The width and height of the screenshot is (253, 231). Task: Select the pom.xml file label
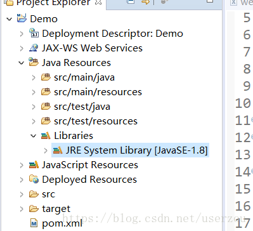tap(62, 223)
